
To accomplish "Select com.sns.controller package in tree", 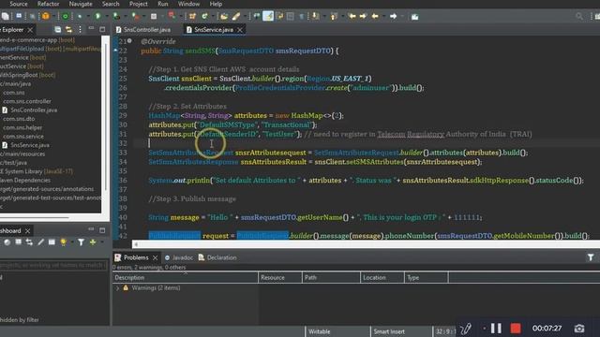I will pyautogui.click(x=27, y=101).
